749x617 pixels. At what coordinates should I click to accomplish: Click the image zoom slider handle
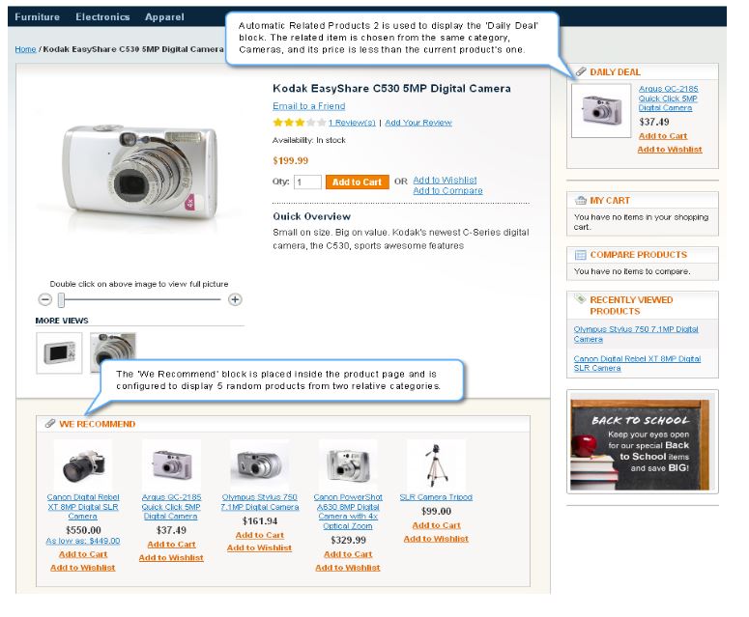point(61,299)
